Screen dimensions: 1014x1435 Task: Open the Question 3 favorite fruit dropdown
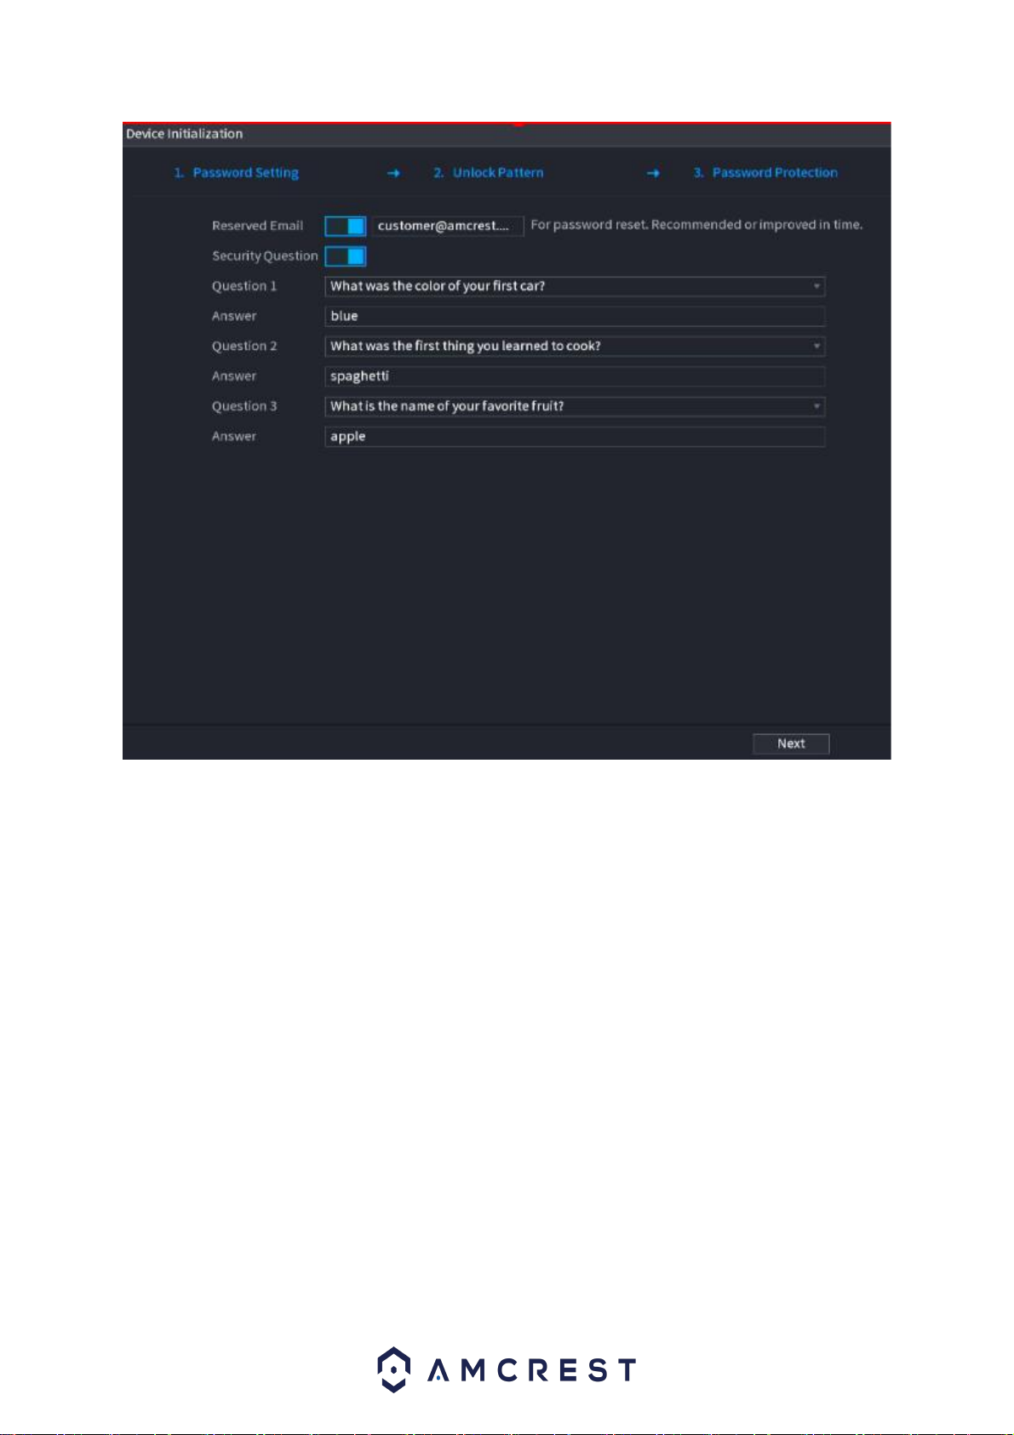tap(575, 406)
